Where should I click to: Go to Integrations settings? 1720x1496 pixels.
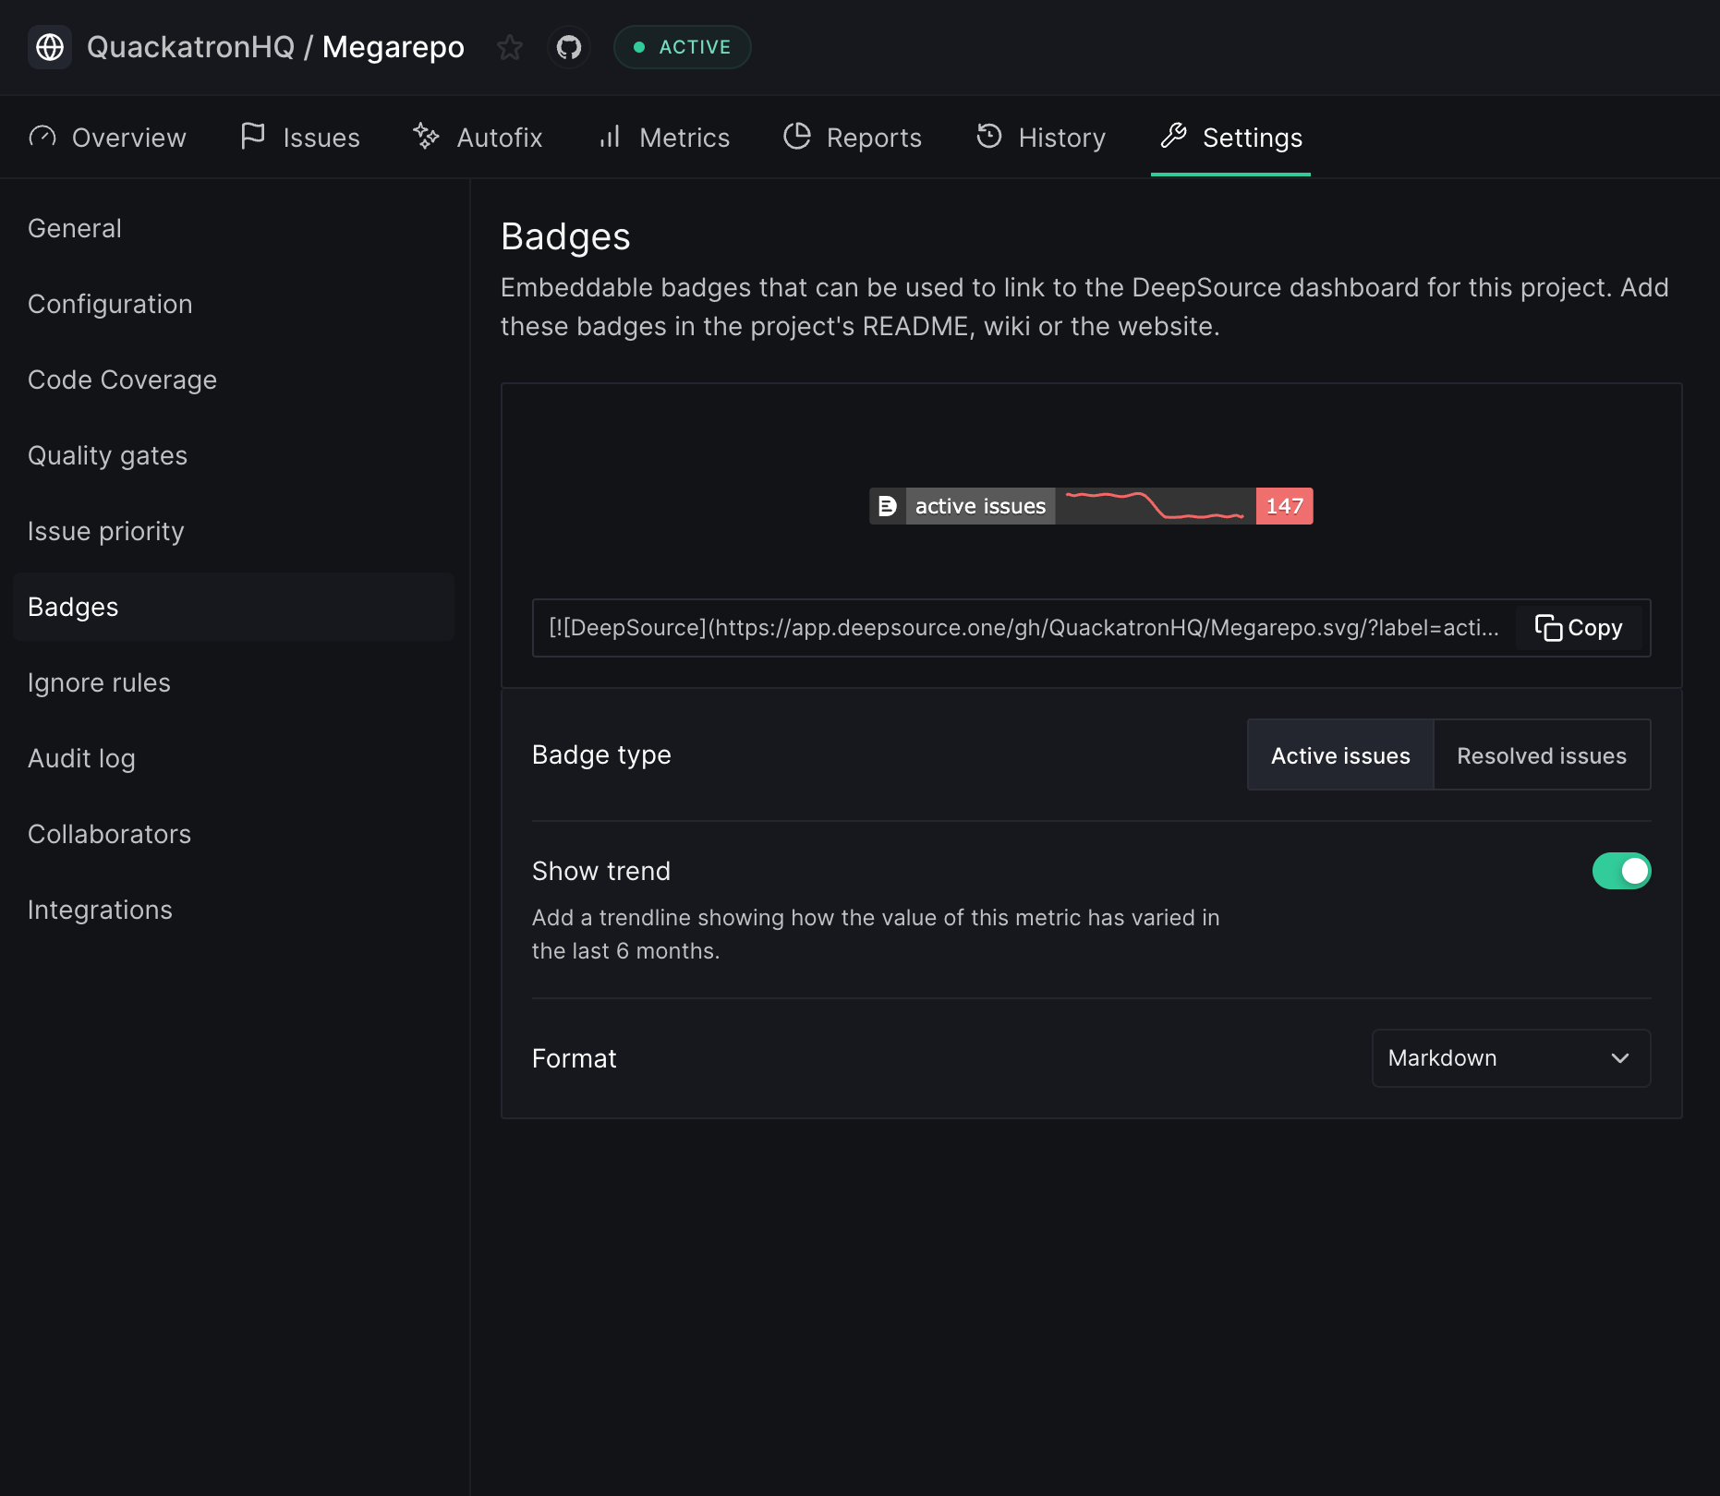tap(234, 910)
